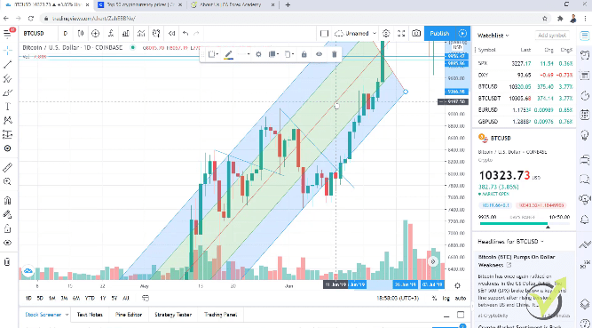Open the Text Notes tab
The height and width of the screenshot is (328, 592).
pos(90,315)
